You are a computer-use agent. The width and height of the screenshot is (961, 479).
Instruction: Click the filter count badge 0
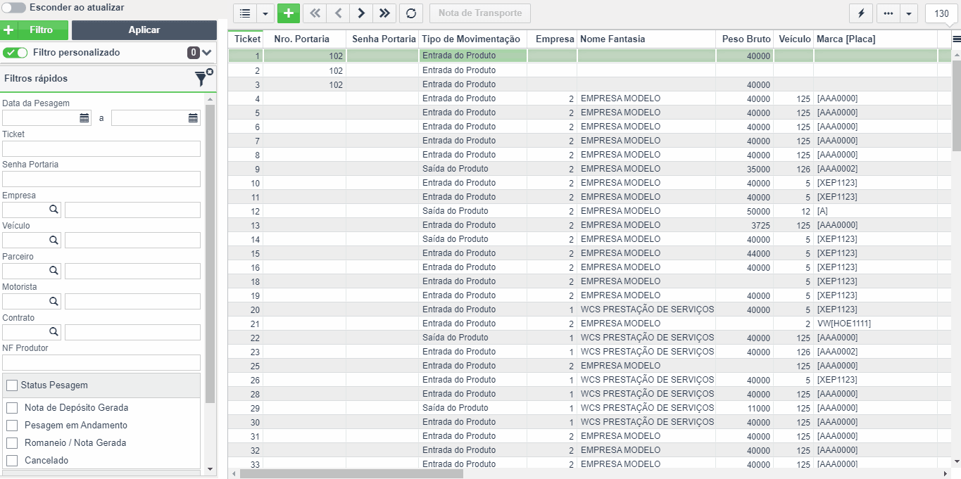coord(194,53)
